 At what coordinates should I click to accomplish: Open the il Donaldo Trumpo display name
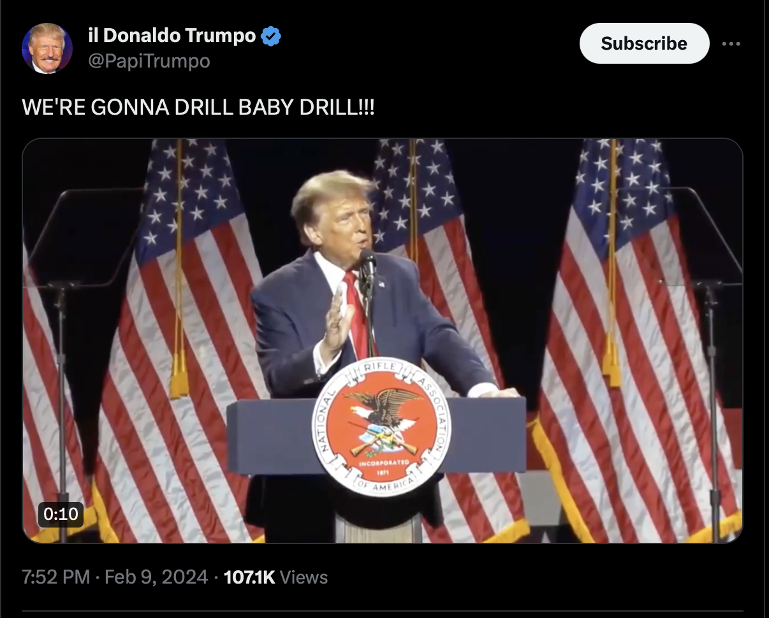point(172,36)
